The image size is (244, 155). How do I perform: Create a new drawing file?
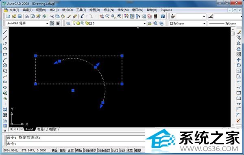click(x=8, y=16)
